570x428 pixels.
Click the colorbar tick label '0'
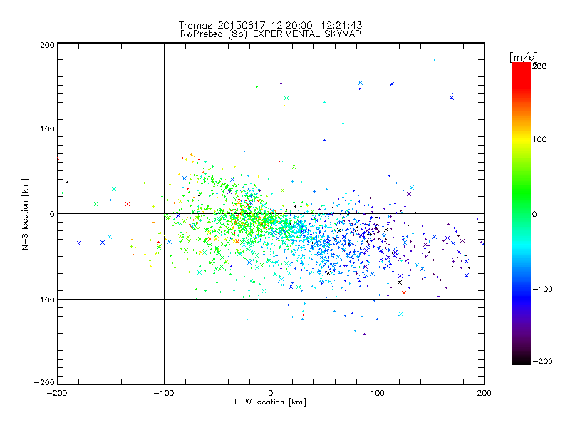534,214
